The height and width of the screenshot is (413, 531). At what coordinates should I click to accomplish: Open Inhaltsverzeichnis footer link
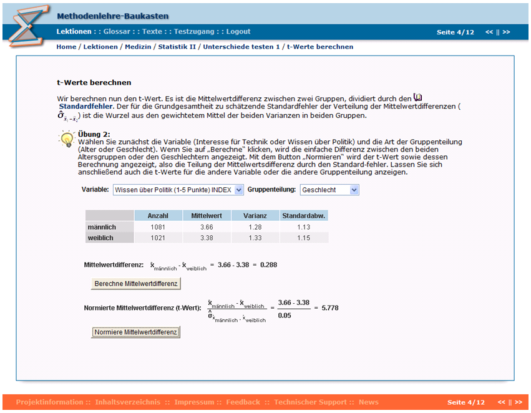pos(128,402)
